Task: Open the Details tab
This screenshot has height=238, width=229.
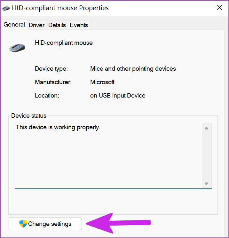Action: pos(57,25)
